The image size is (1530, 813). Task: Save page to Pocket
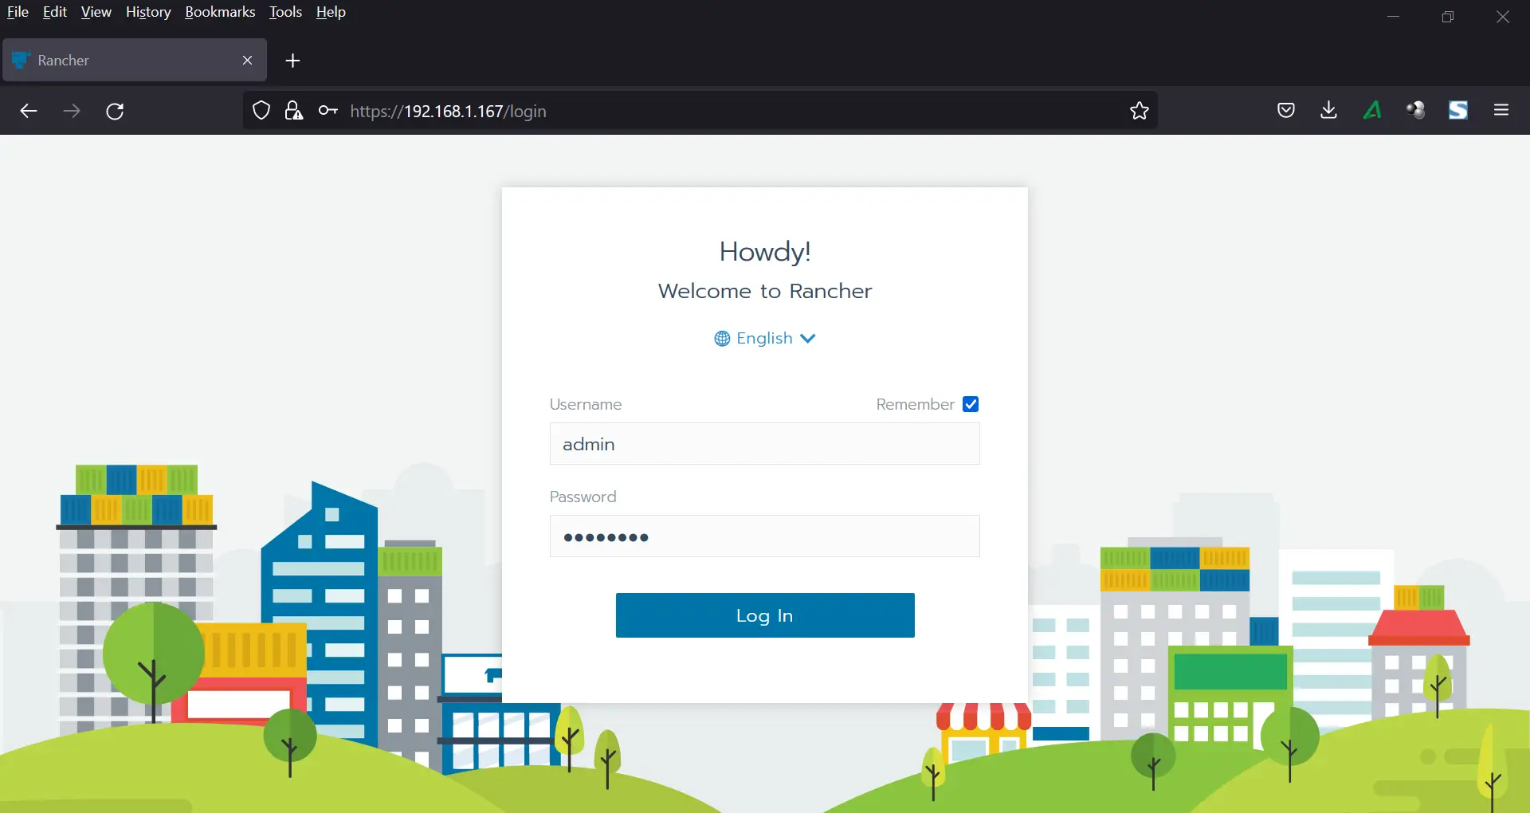point(1286,110)
